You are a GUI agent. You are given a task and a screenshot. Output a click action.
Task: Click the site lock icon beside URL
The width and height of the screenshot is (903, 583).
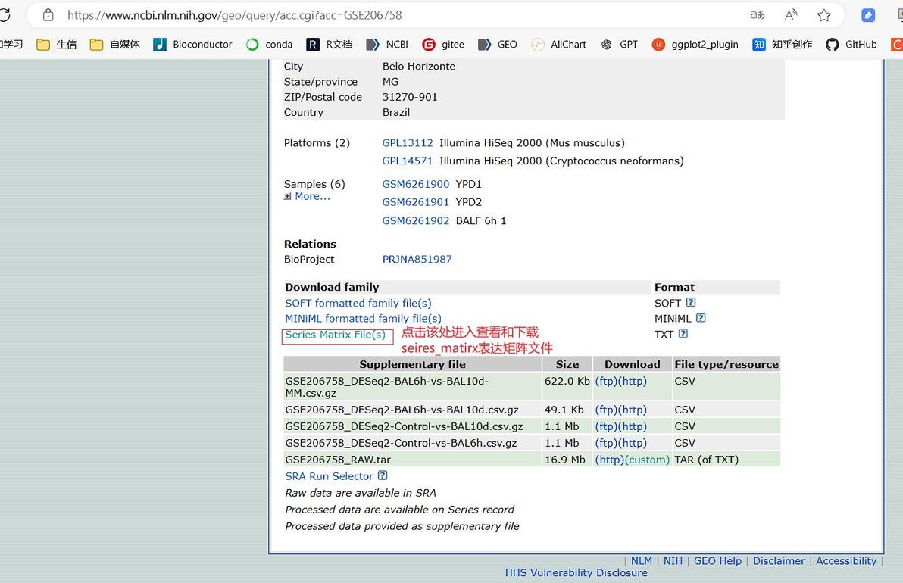pos(48,15)
